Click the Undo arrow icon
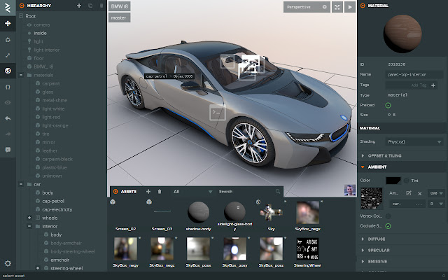 (8, 118)
